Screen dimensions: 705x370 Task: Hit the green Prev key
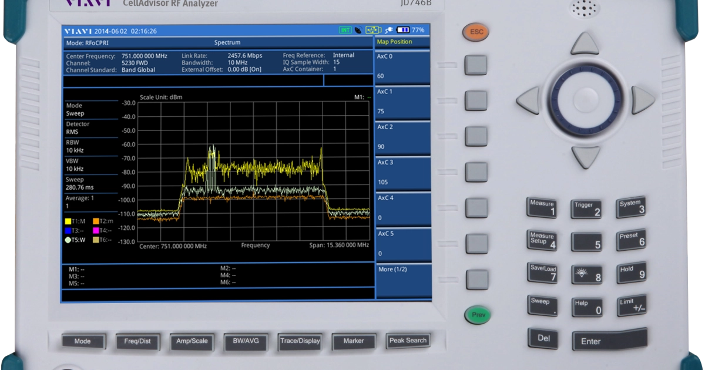point(478,315)
